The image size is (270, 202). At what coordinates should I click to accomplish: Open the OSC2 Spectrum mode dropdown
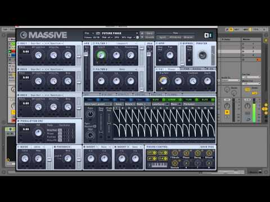[x=56, y=69]
